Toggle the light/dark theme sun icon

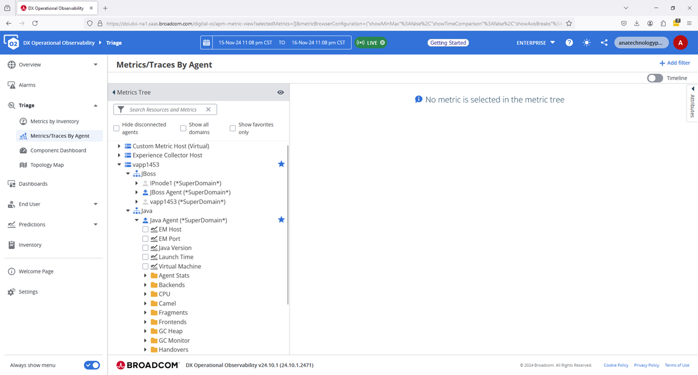(x=586, y=43)
